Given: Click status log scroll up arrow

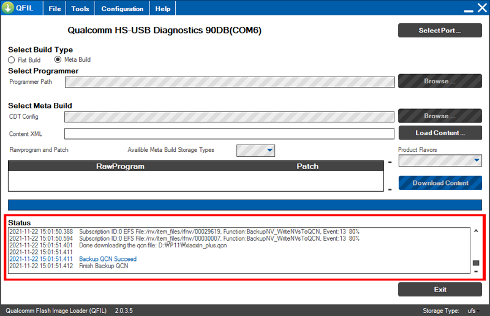Looking at the screenshot, I should pyautogui.click(x=476, y=231).
